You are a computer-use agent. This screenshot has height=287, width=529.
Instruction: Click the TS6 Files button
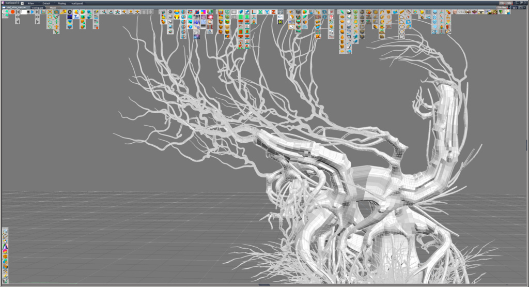coord(502,7)
